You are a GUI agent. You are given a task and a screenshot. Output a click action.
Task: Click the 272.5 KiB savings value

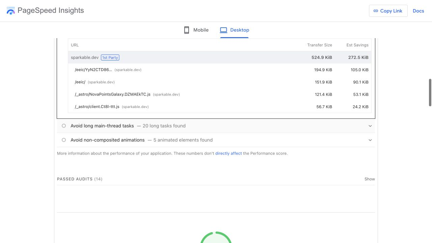[358, 57]
